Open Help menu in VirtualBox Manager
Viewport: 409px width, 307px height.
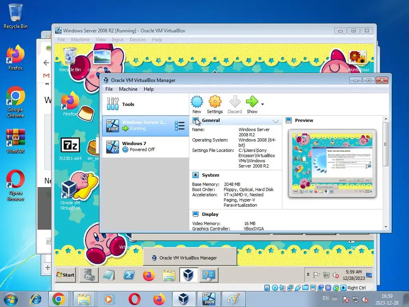[149, 89]
